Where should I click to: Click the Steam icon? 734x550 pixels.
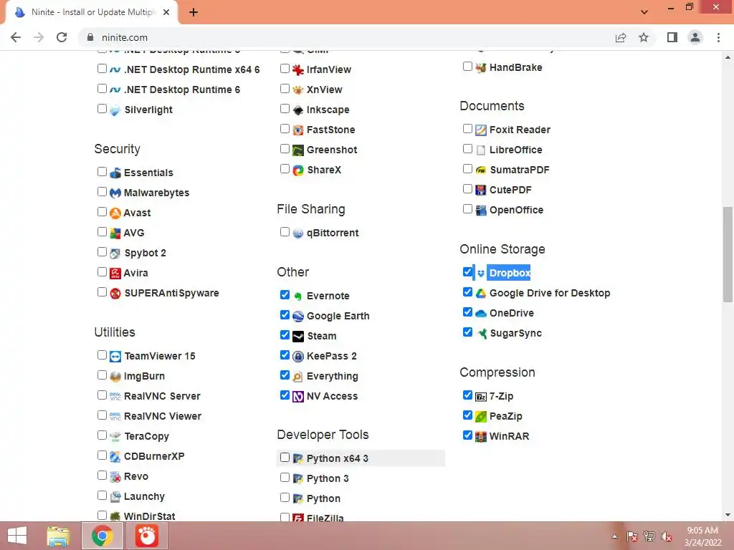[298, 337]
